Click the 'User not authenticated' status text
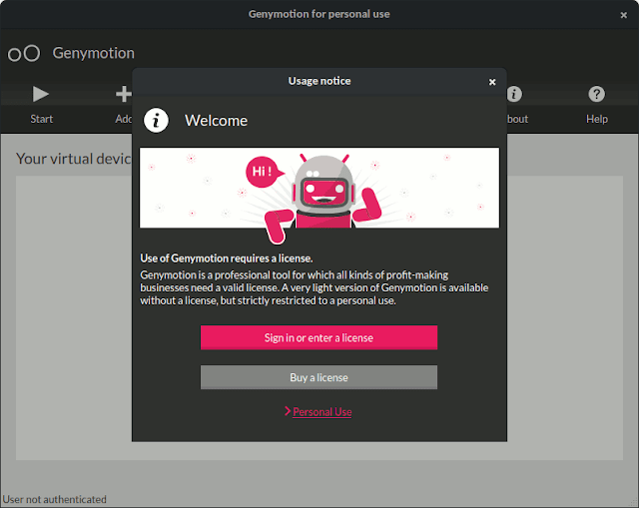 [54, 499]
